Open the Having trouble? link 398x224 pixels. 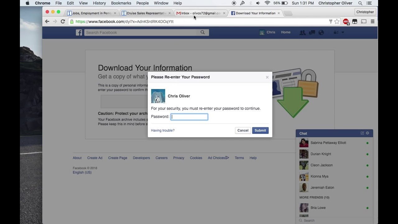click(x=163, y=130)
